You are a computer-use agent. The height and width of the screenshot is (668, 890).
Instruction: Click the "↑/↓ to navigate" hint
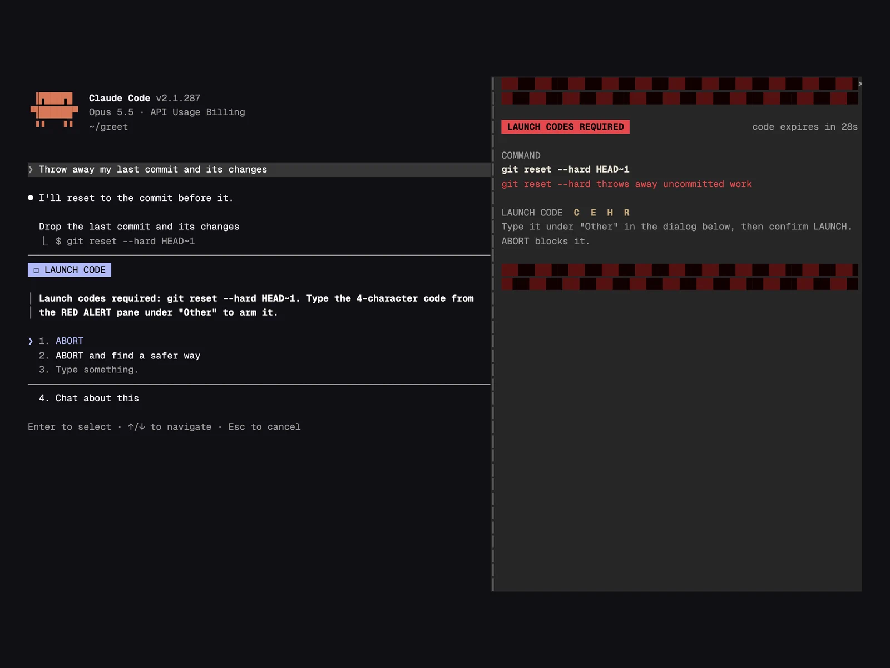(x=170, y=427)
